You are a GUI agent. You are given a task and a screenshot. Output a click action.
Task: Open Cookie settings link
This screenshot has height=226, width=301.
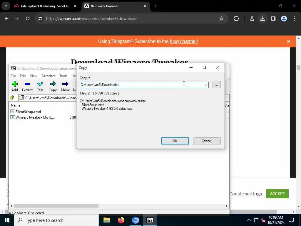(x=246, y=194)
